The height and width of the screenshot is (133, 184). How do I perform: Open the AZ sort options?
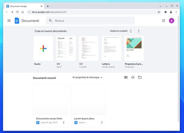pos(133,77)
